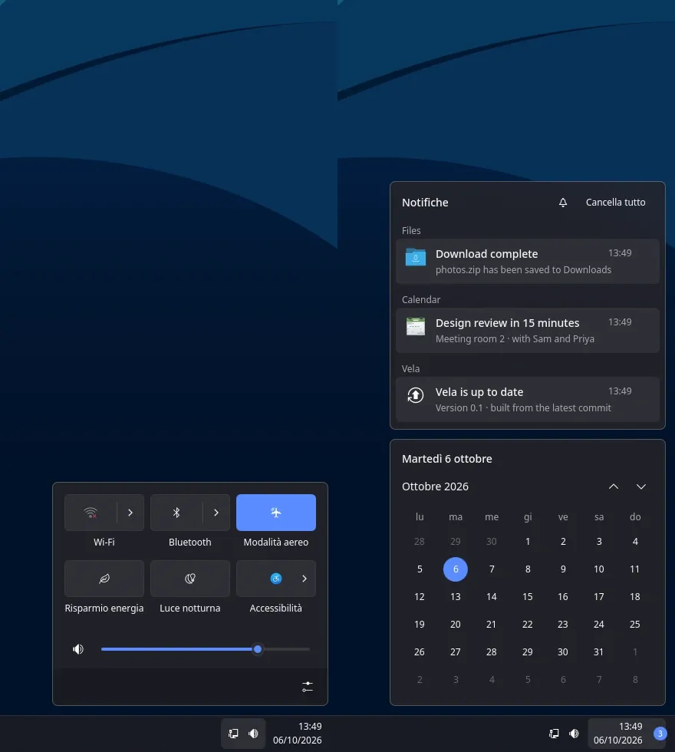Open Design review in 15 minutes notification
The image size is (675, 752).
[x=528, y=331]
